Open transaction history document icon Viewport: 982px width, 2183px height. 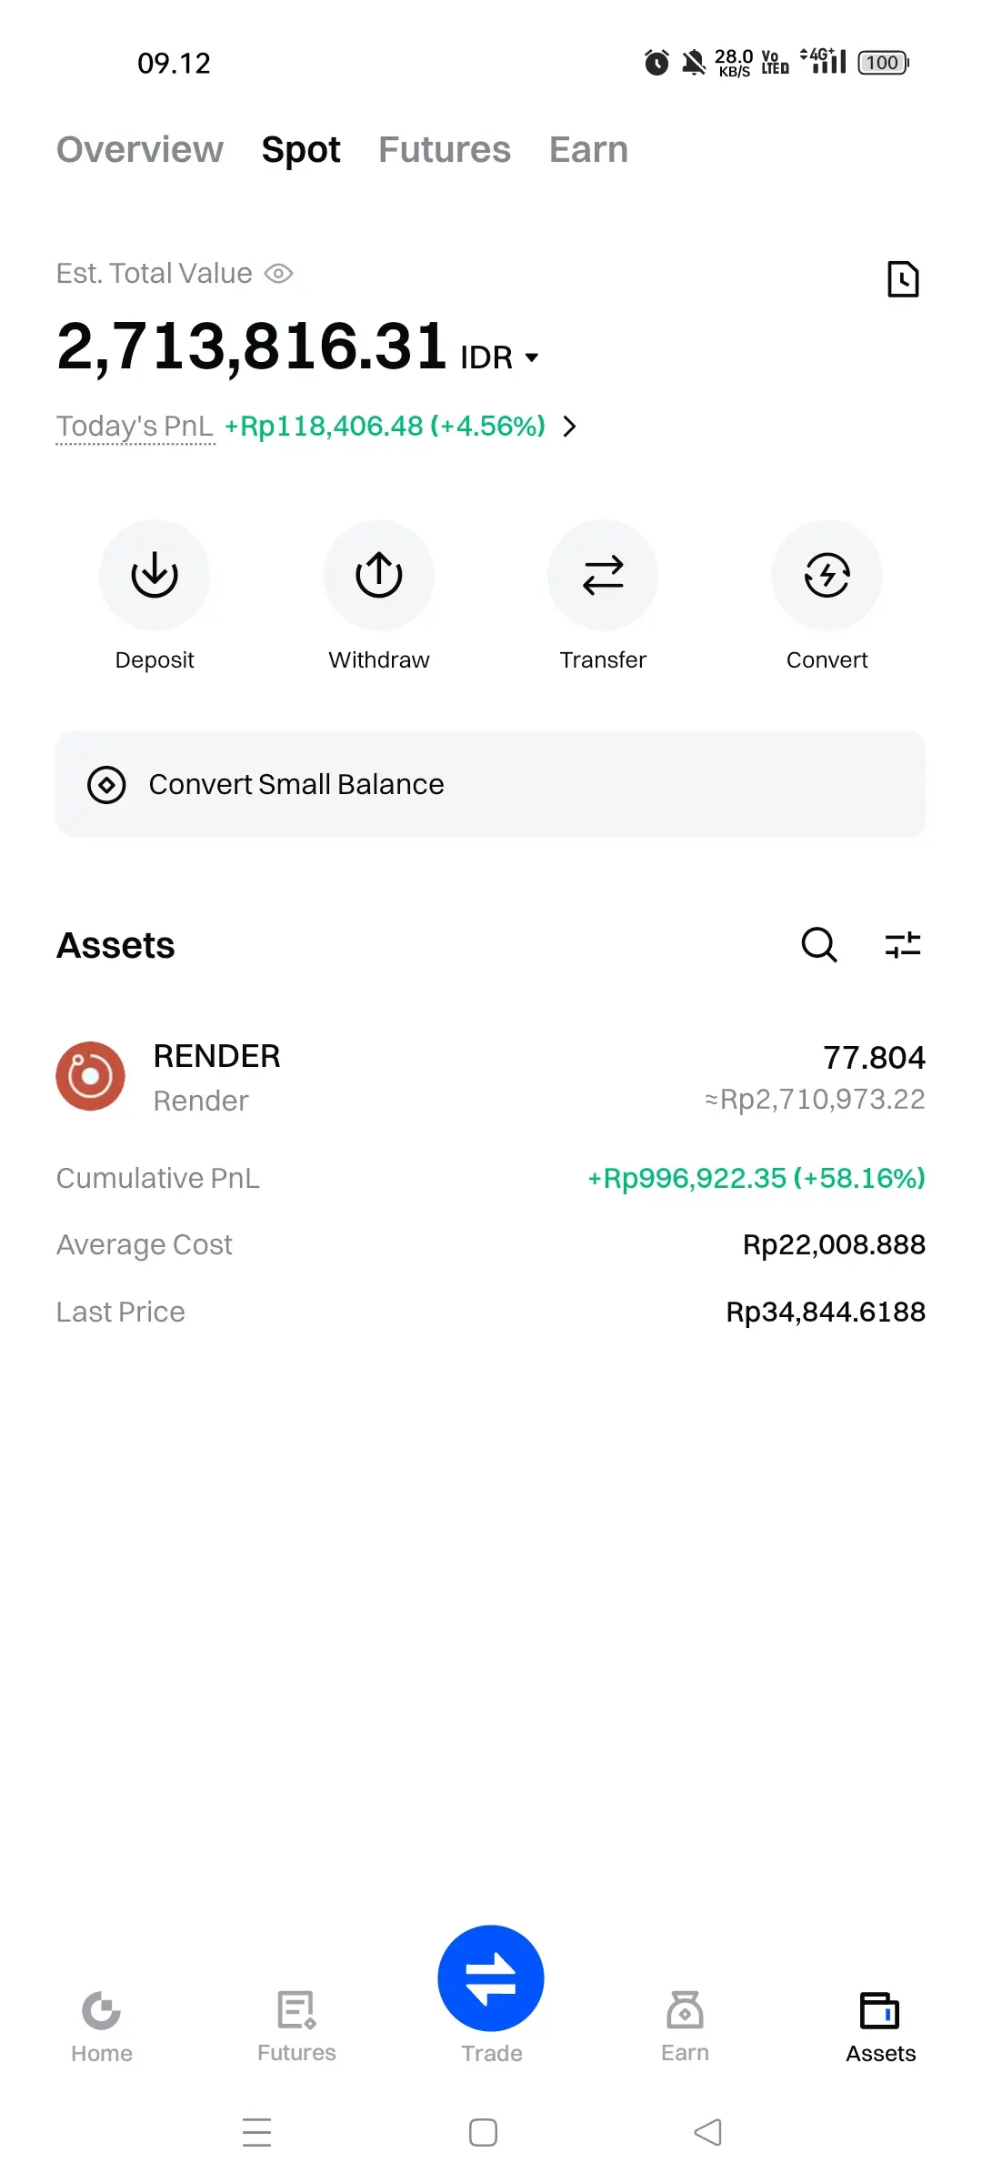click(903, 279)
